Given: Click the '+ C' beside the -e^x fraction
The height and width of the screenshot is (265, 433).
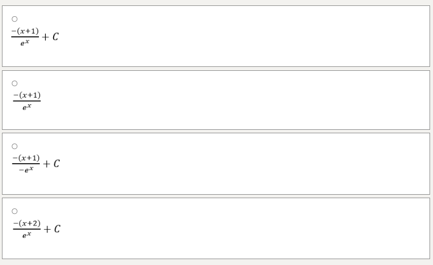Looking at the screenshot, I should tap(52, 163).
